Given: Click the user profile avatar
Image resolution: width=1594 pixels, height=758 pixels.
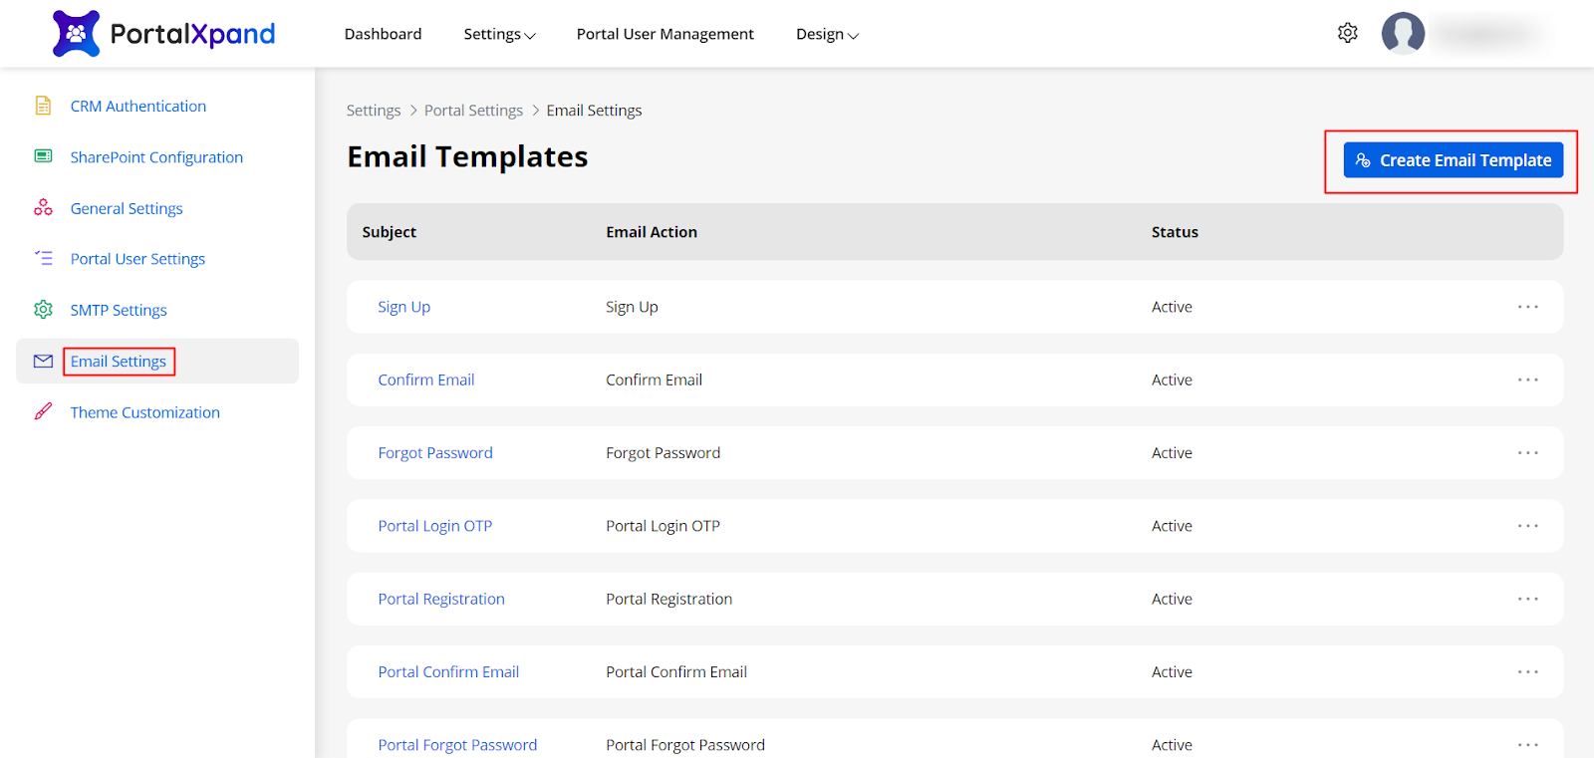Looking at the screenshot, I should (x=1403, y=34).
